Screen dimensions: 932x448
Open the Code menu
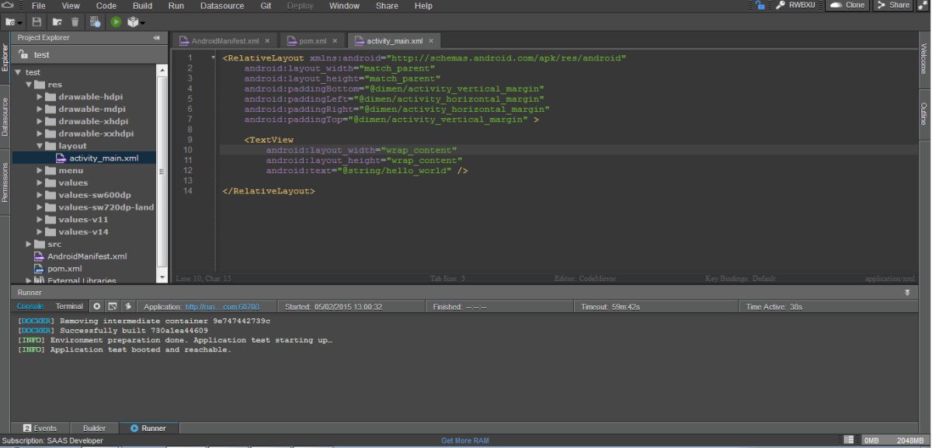[x=106, y=5]
